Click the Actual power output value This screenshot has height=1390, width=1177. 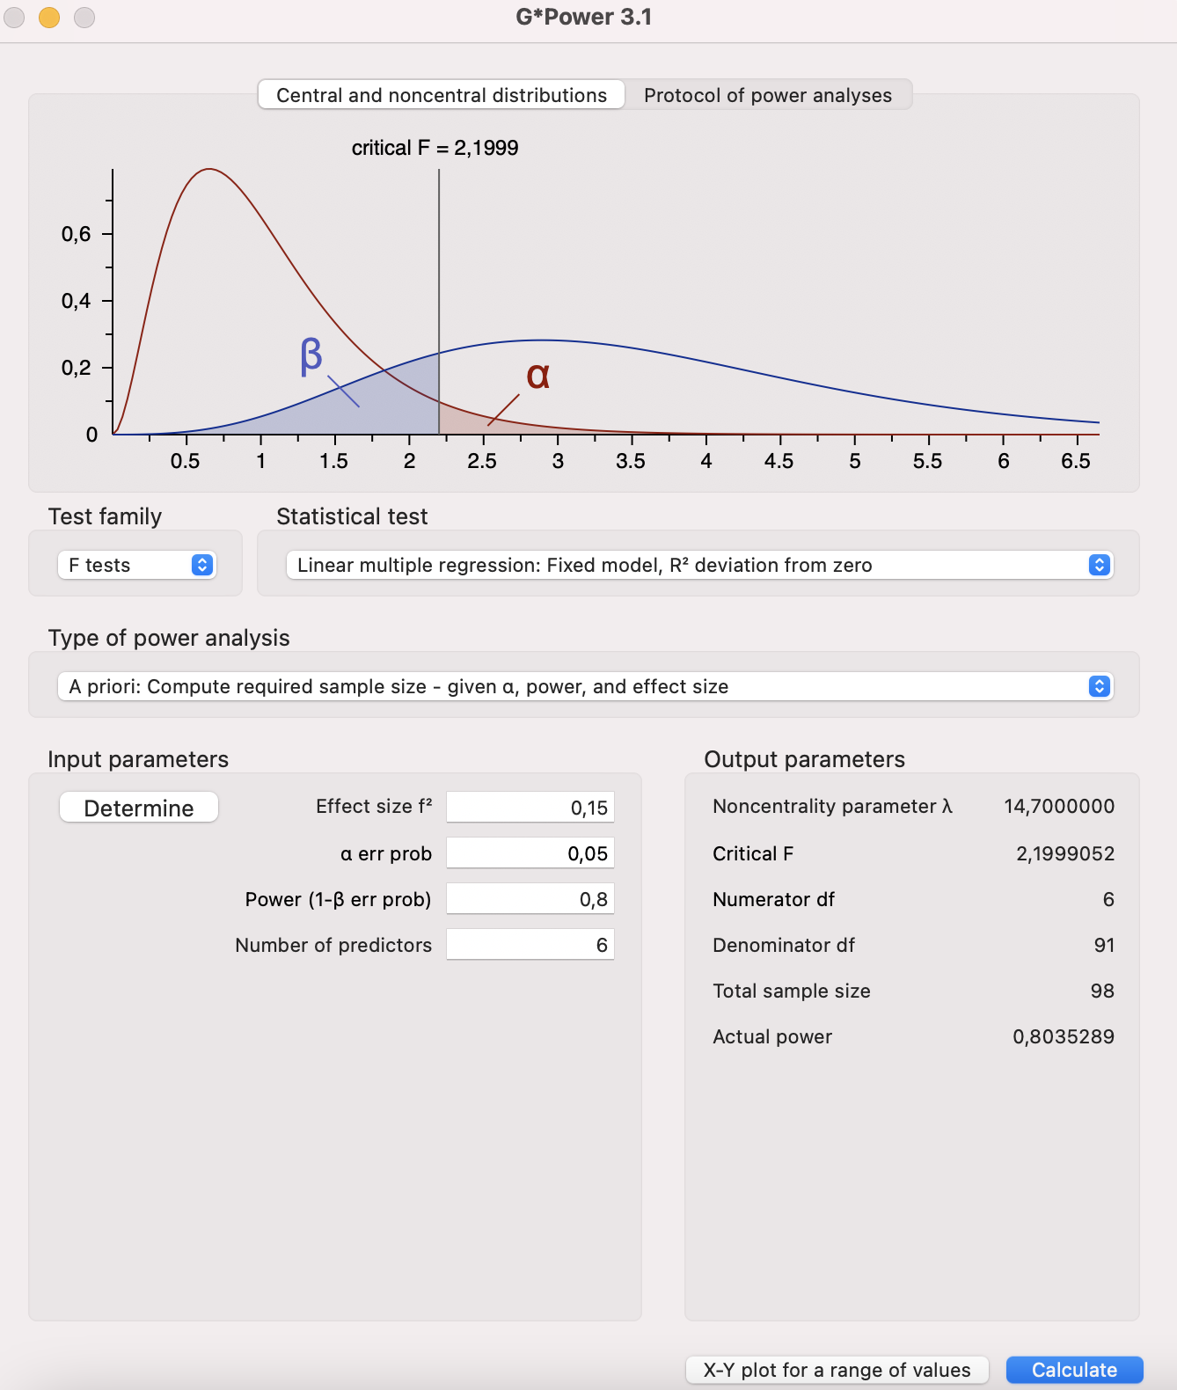(x=1063, y=1036)
